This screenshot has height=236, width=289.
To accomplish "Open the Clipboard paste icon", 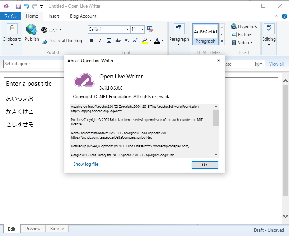I will click(12, 29).
